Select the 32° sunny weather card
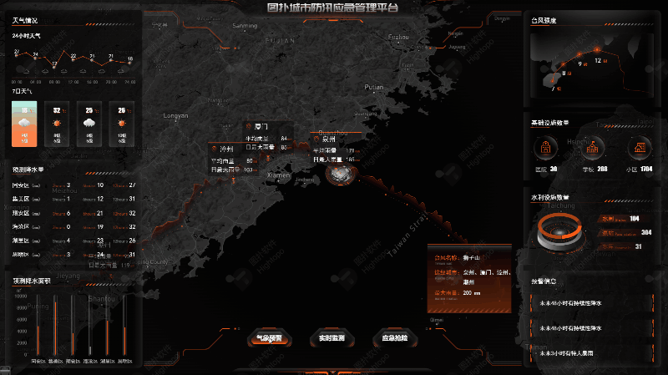668x375 pixels. pos(57,124)
